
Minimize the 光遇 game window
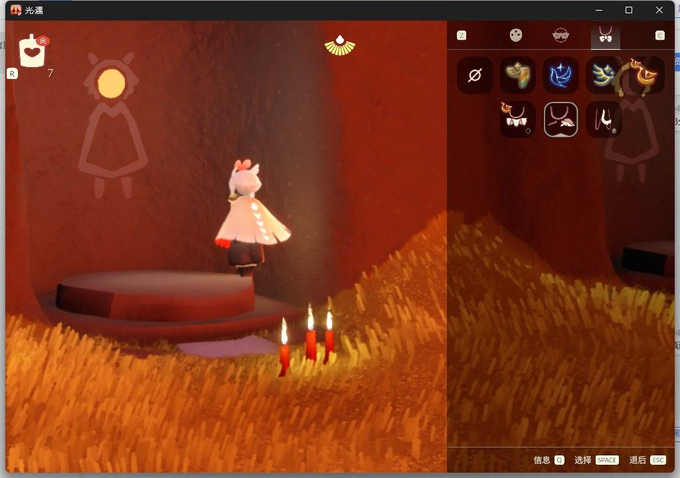[599, 10]
